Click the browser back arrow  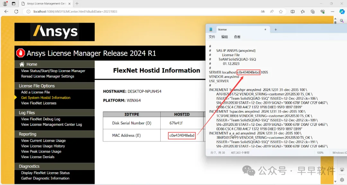point(6,12)
